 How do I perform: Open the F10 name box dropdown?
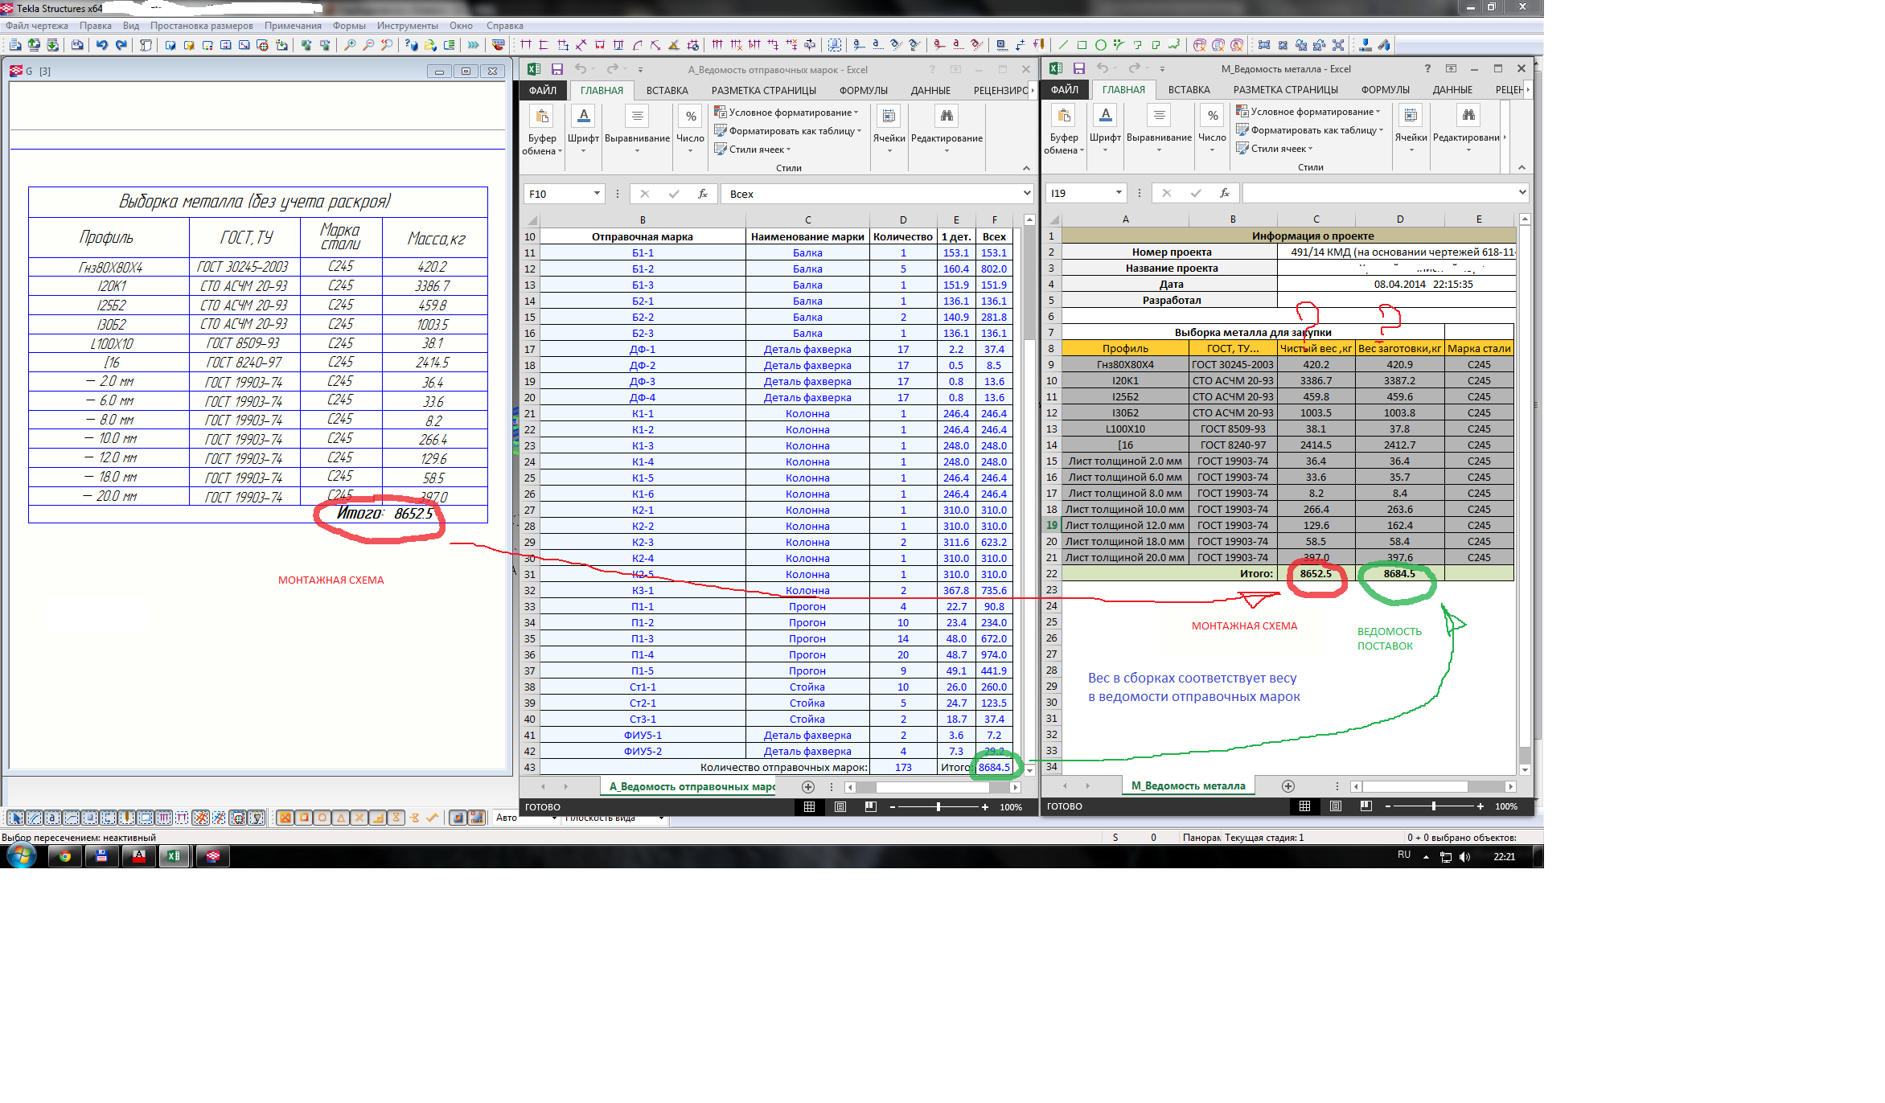[x=597, y=194]
